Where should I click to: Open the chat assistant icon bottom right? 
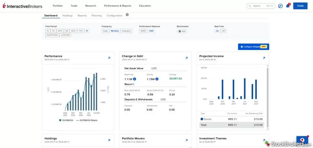tap(302, 140)
